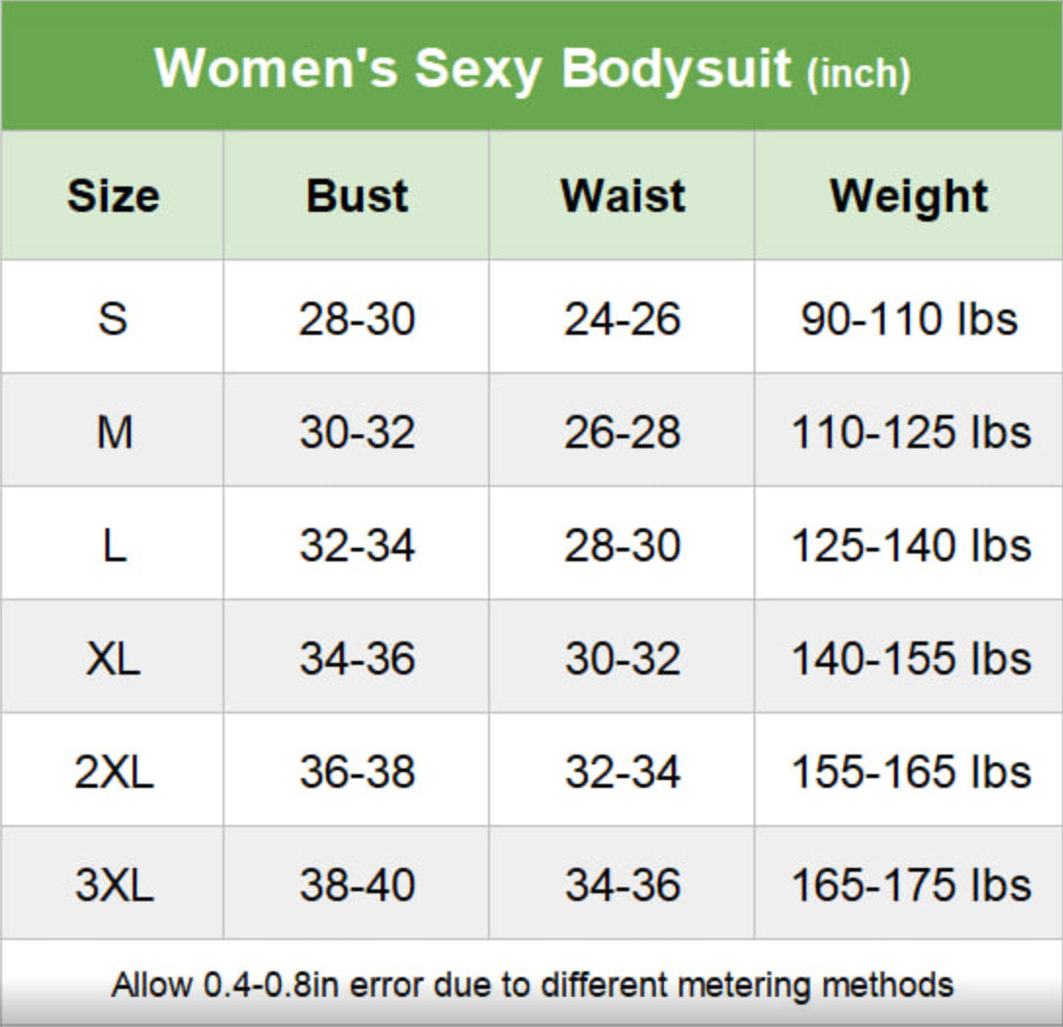Click the 26-28 waist value for M
This screenshot has width=1063, height=1027.
pos(623,431)
